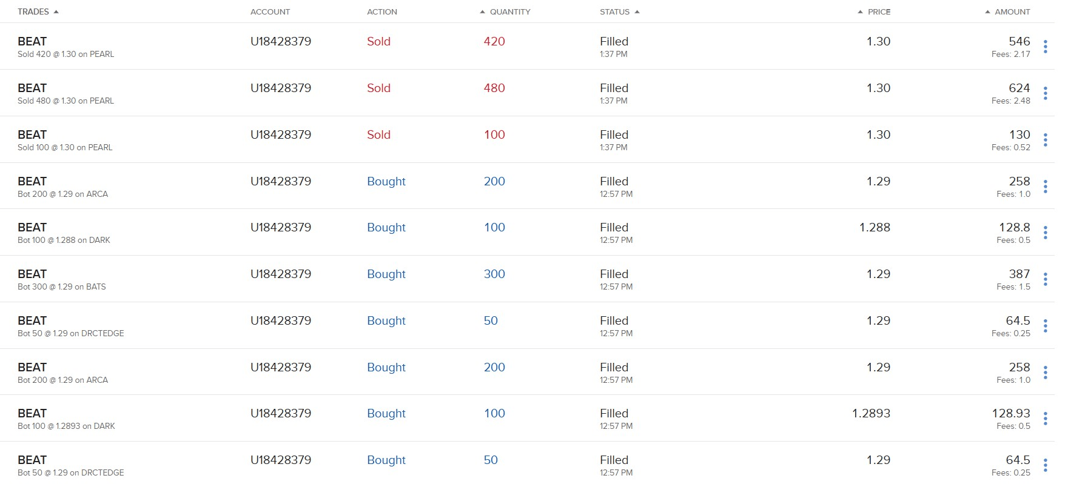Sort trades by QUANTITY column
Viewport: 1068px width, 484px height.
point(509,12)
